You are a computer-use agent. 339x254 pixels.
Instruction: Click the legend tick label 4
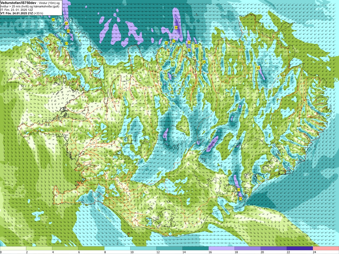53,252
